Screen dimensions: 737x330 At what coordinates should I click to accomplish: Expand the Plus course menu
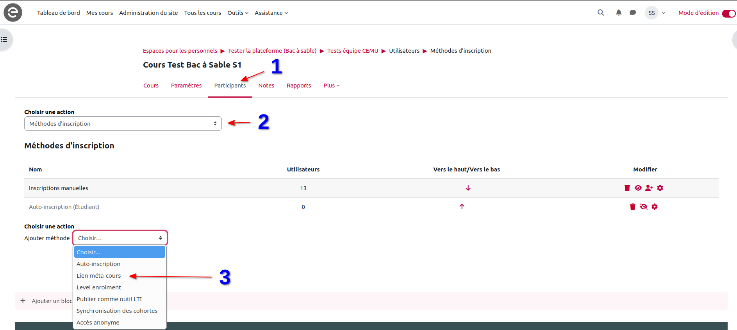pos(331,86)
